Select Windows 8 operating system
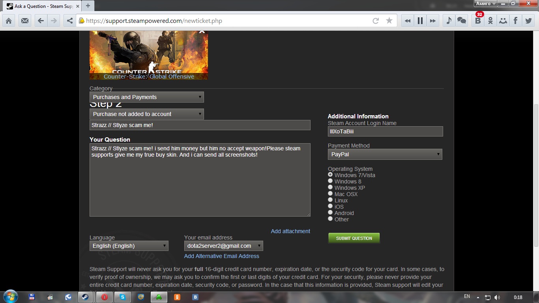 330,181
